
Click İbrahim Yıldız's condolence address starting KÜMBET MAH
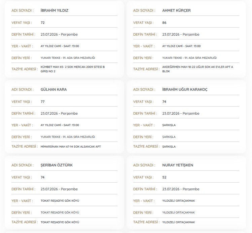click(73, 69)
